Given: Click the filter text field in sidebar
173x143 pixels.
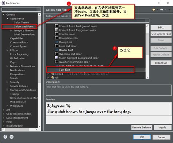Looking at the screenshot, I should pos(21,9).
